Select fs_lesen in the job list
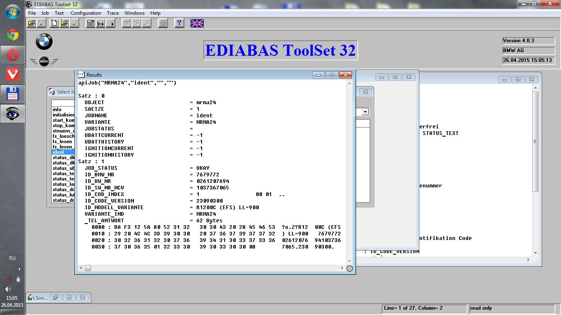 click(x=62, y=142)
